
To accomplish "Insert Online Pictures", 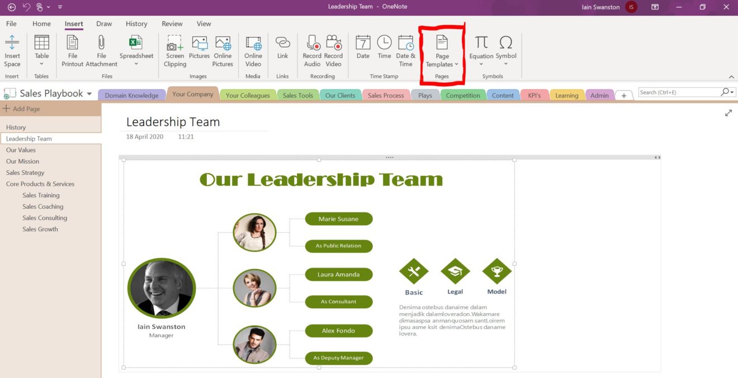I will pyautogui.click(x=223, y=44).
